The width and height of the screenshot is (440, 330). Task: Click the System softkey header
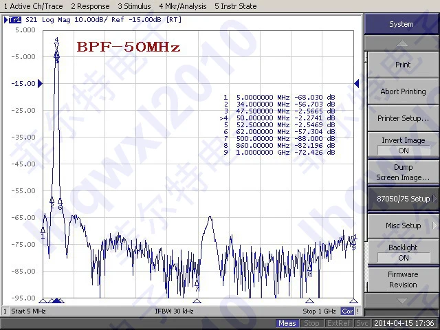(401, 24)
